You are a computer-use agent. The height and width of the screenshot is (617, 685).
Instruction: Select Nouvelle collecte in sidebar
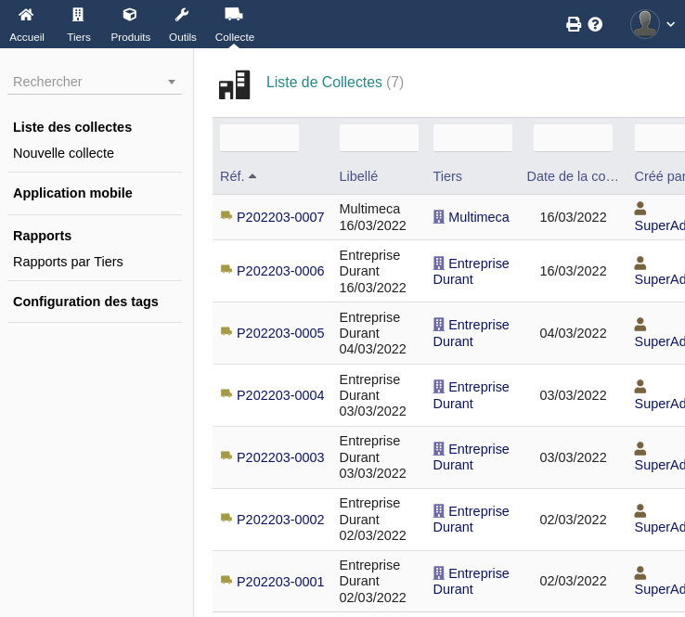(63, 153)
